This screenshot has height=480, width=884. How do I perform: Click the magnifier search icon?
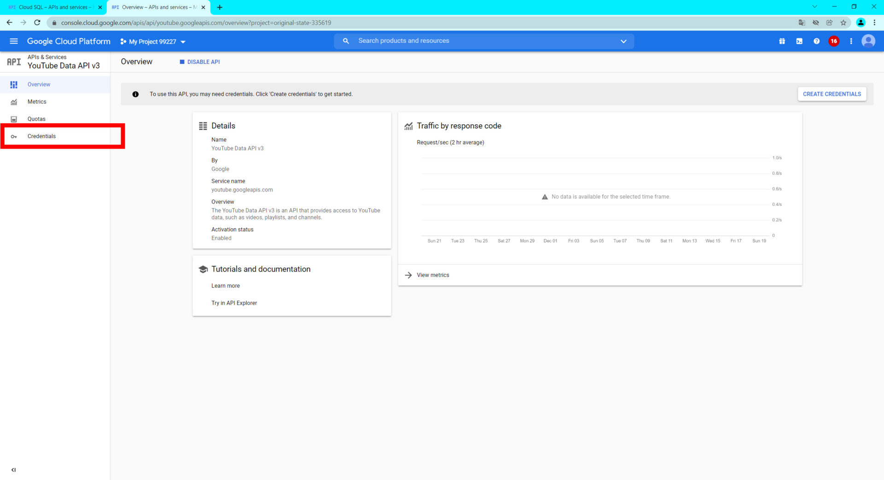click(x=346, y=41)
